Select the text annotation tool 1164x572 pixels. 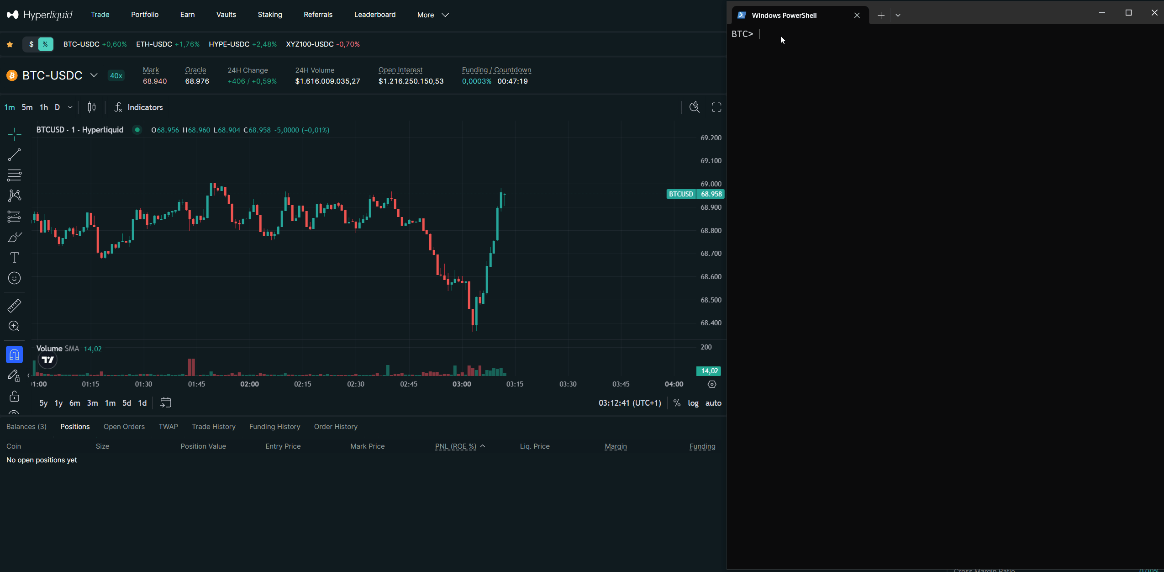[14, 257]
